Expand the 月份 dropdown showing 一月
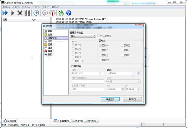 coord(123,82)
